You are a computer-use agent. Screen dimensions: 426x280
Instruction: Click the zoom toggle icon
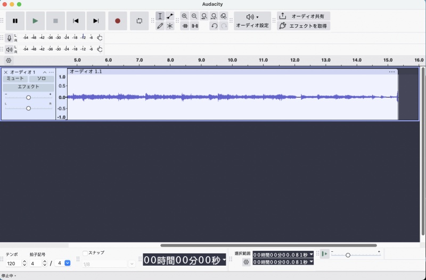224,16
